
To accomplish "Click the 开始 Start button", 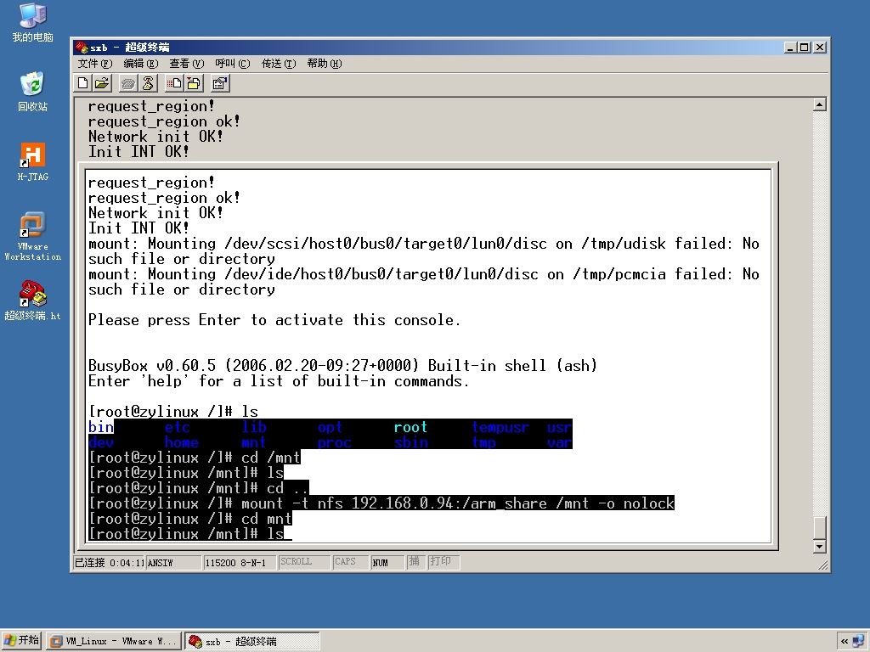I will pyautogui.click(x=21, y=640).
